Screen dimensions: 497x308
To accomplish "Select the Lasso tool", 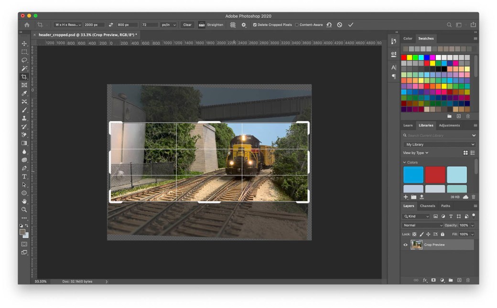I will [24, 60].
